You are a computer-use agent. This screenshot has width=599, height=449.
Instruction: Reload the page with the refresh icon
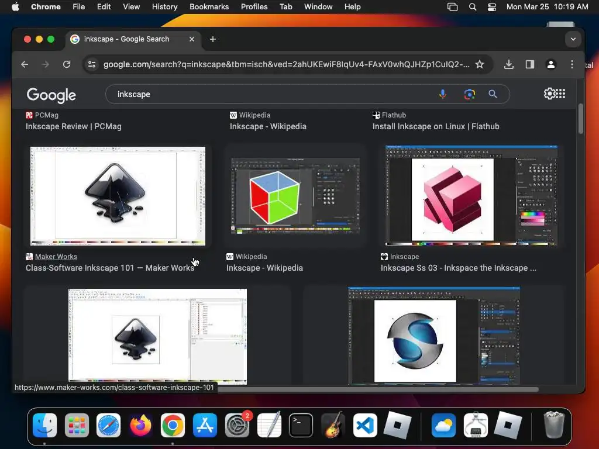click(x=67, y=64)
